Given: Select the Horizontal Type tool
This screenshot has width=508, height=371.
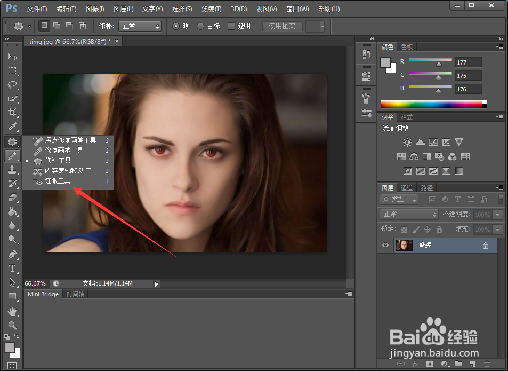Looking at the screenshot, I should pyautogui.click(x=12, y=269).
